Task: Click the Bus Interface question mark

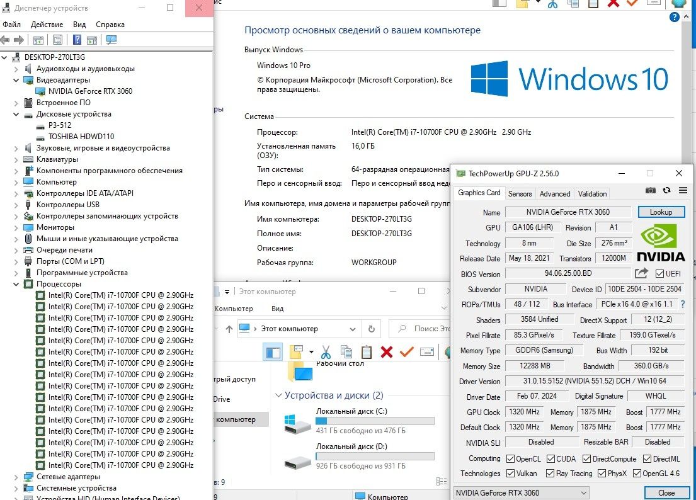Action: point(683,304)
